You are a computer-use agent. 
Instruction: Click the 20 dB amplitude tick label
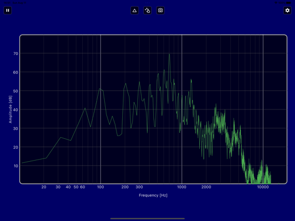click(15, 147)
